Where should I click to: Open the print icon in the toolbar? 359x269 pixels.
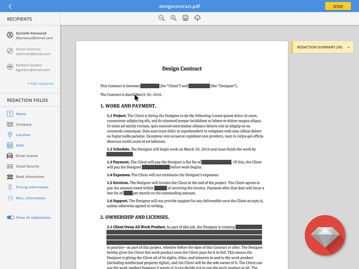pos(186,18)
